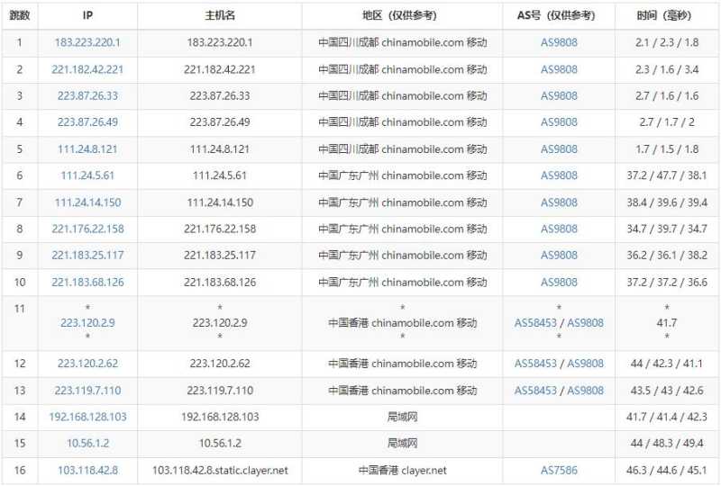Select hostname cell 183.223.220.1

(220, 42)
